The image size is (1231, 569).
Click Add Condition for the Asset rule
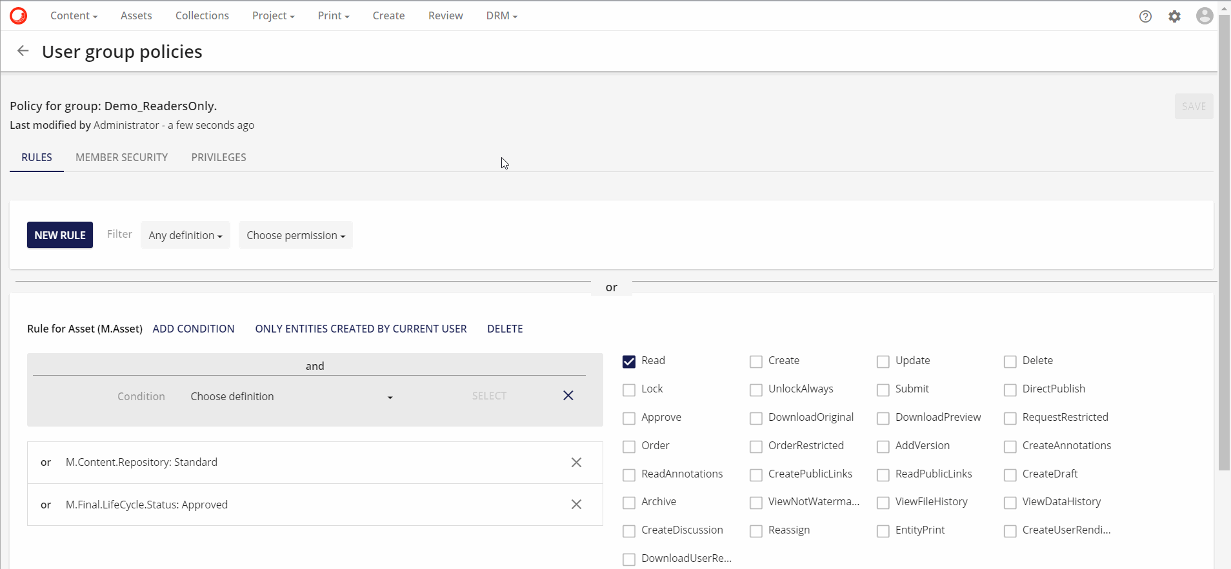click(x=194, y=329)
